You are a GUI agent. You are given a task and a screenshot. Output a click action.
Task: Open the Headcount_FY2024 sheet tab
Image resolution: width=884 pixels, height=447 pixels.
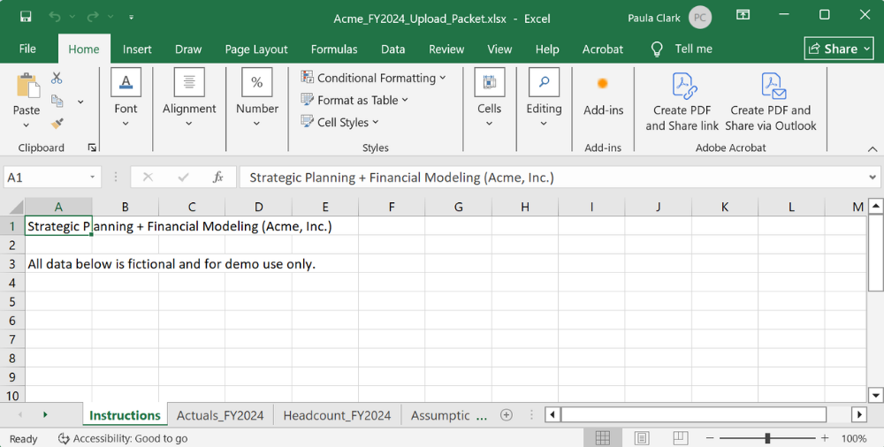click(337, 415)
